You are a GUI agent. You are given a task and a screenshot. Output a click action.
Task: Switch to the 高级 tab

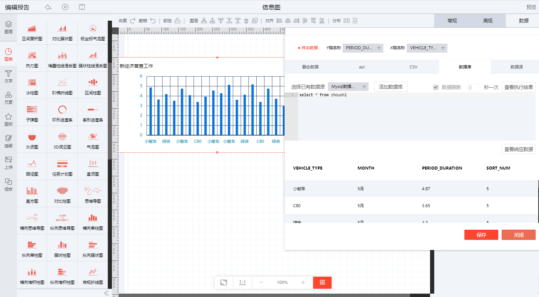(x=488, y=21)
